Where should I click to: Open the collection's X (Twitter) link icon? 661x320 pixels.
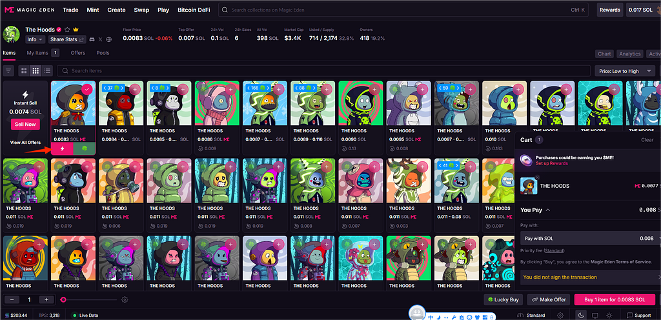(101, 39)
